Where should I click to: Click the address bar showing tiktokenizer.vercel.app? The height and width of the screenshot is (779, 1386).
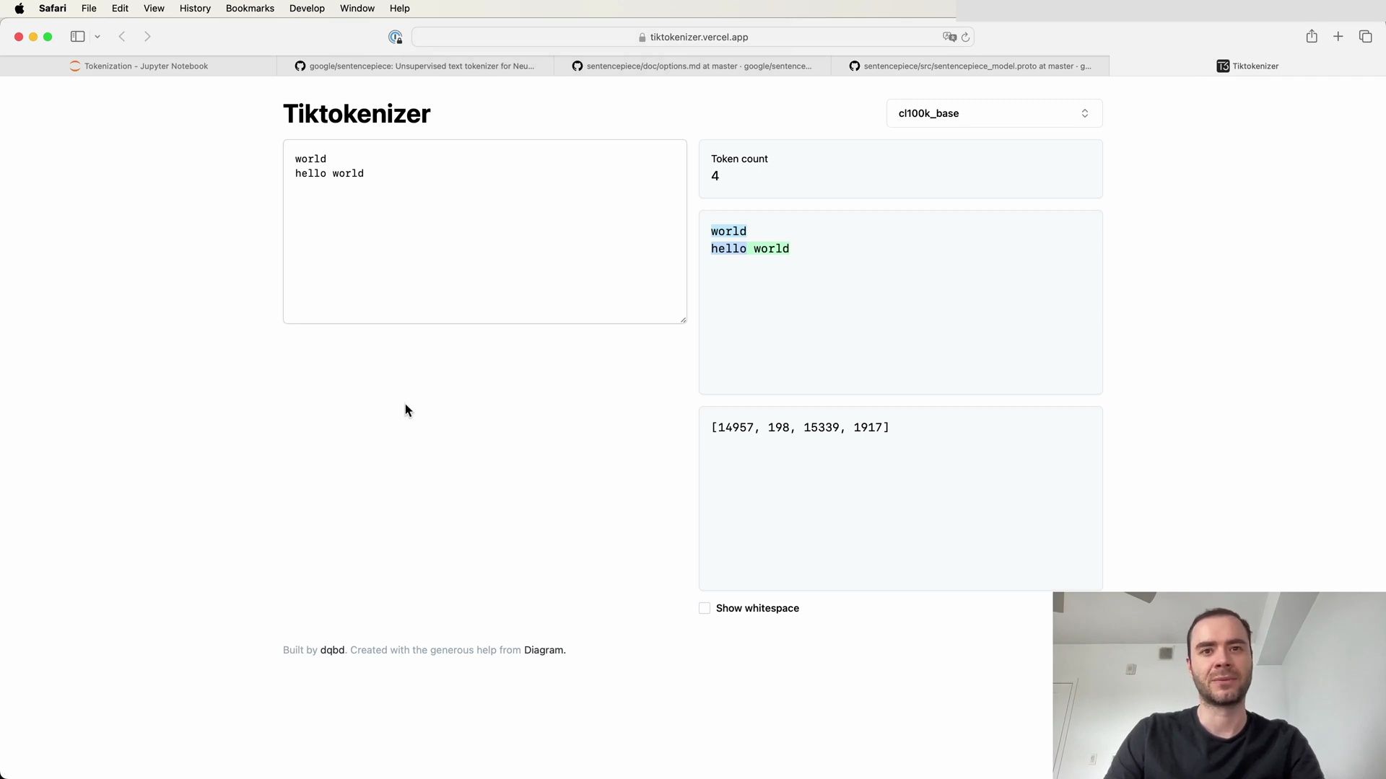click(x=693, y=37)
